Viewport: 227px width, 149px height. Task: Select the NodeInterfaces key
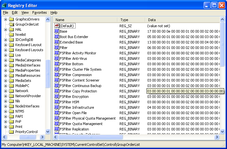27,106
